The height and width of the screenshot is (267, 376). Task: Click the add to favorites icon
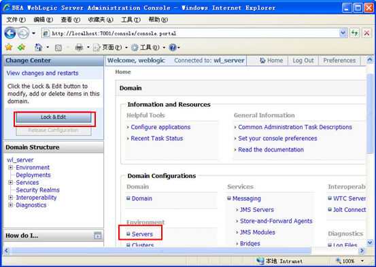pos(21,47)
